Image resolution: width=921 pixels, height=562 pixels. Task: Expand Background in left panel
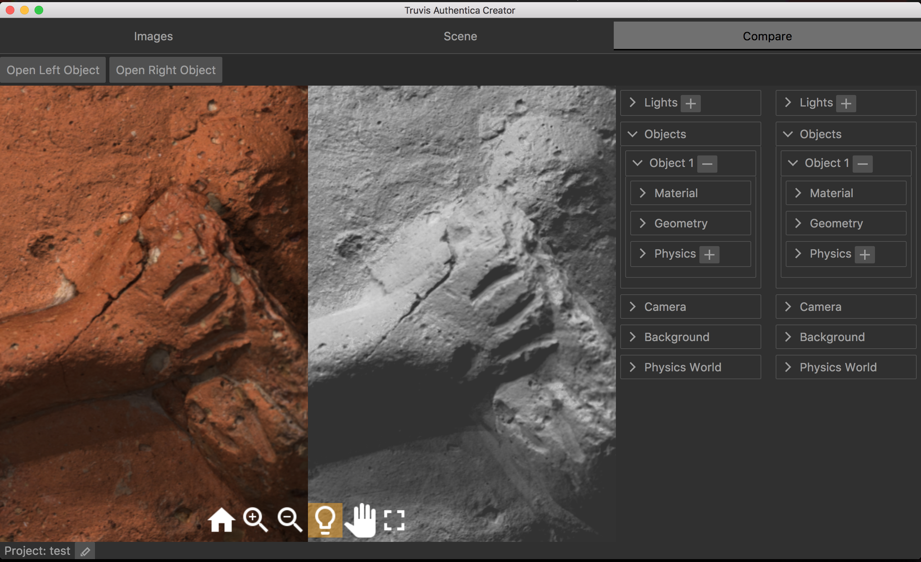pyautogui.click(x=690, y=337)
